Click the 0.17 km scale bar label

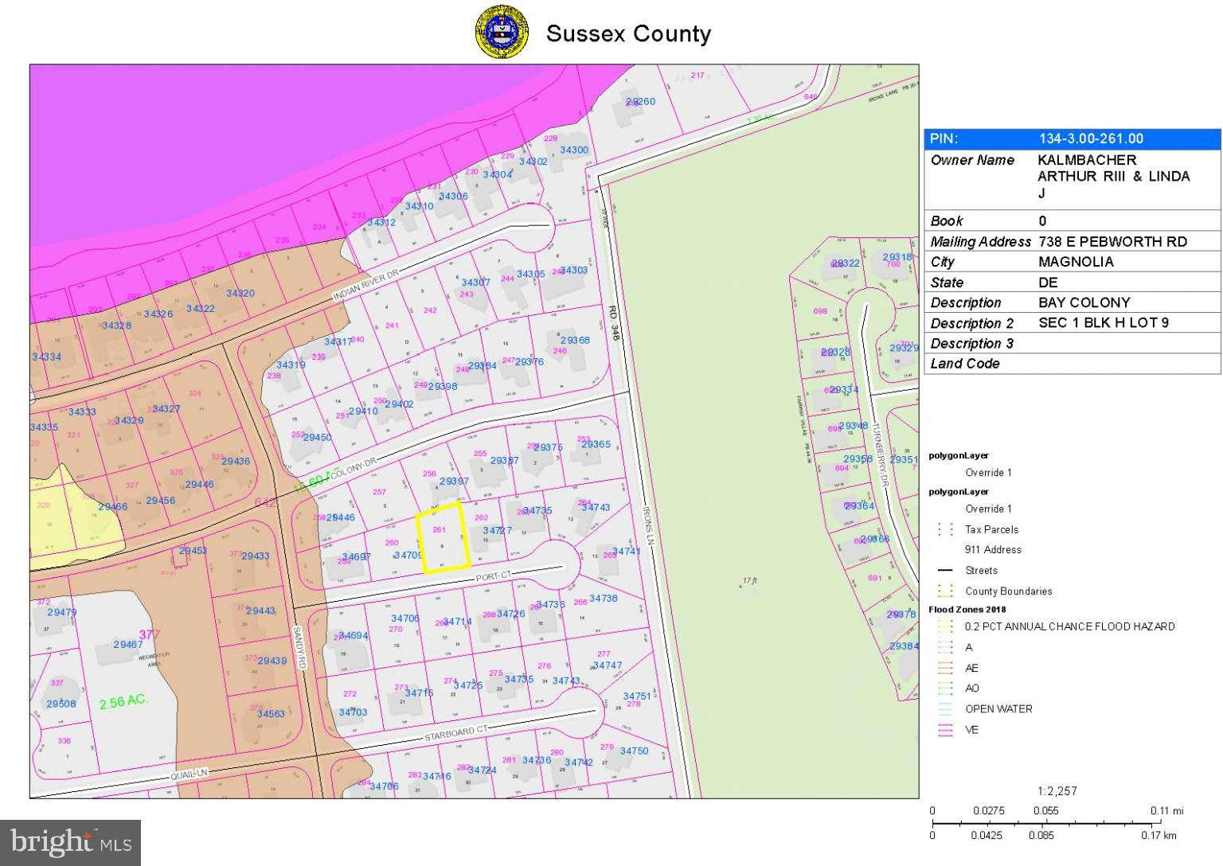(x=1159, y=836)
